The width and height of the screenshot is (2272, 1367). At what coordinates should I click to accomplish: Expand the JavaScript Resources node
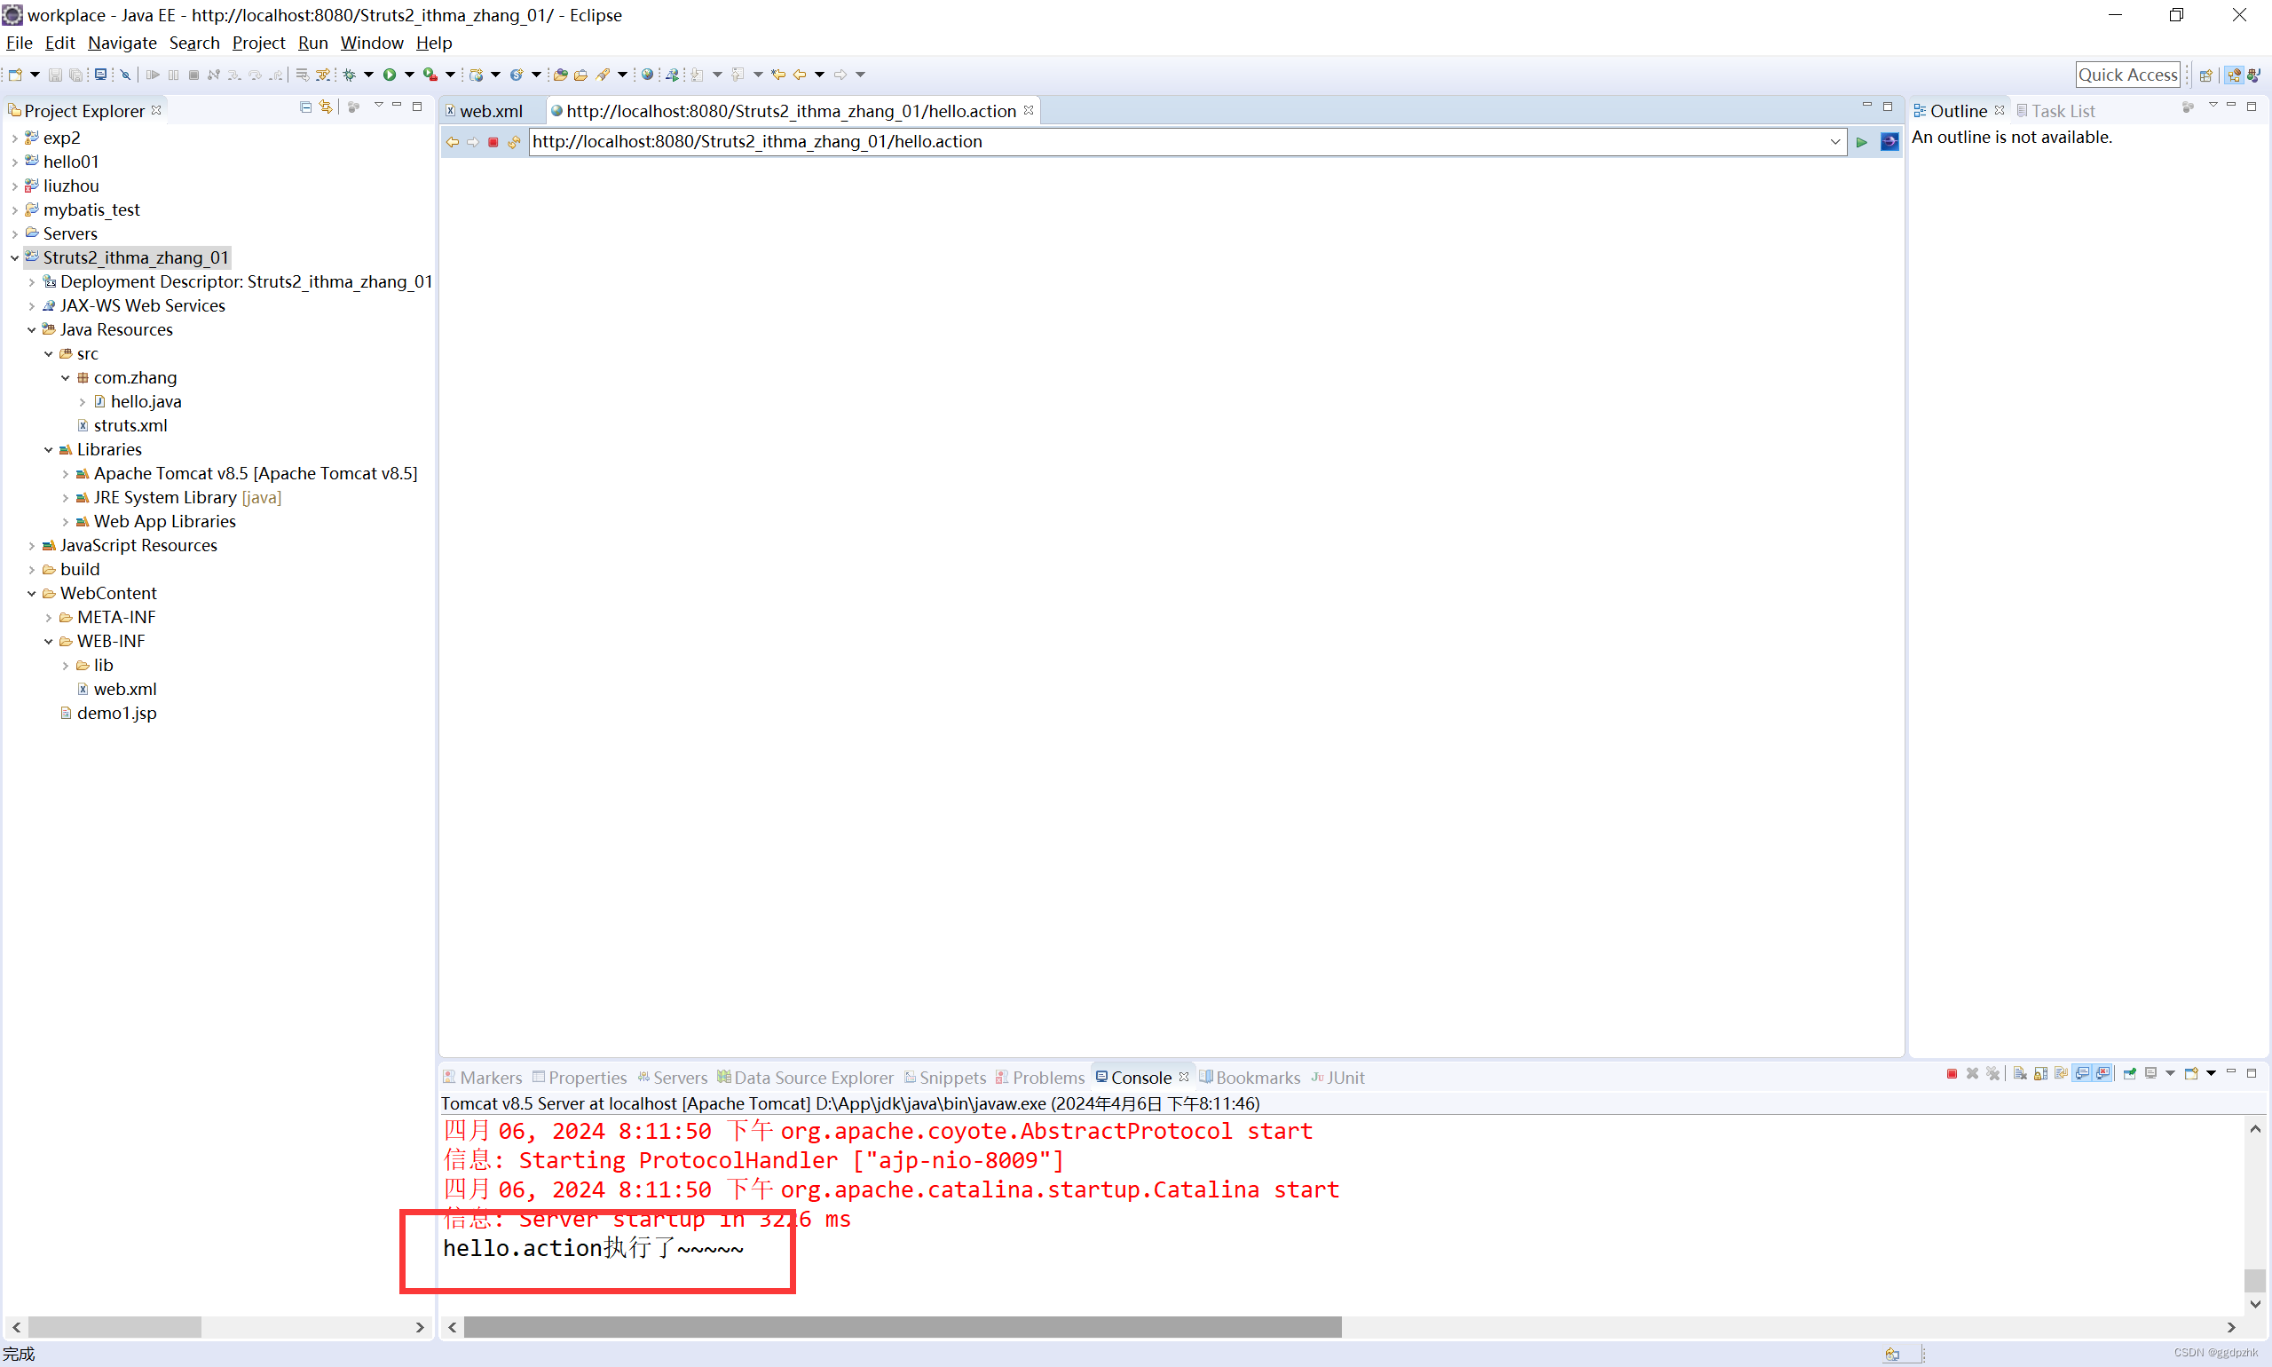[x=31, y=545]
